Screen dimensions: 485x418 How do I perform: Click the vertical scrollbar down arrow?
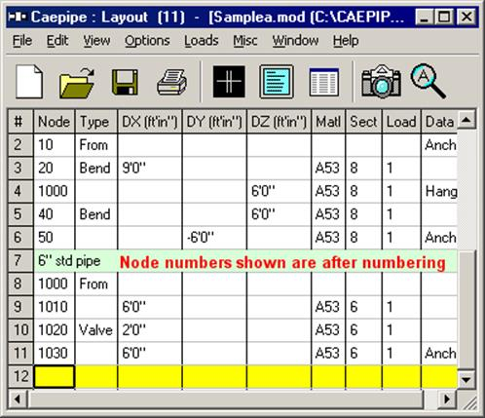[466, 379]
